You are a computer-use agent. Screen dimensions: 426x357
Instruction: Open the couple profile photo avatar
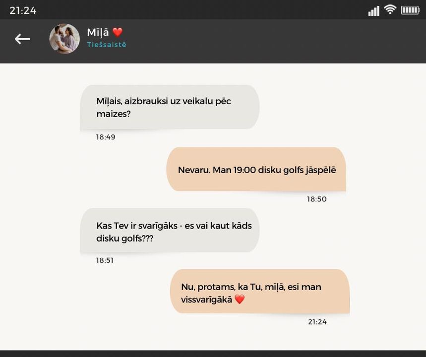[x=64, y=39]
